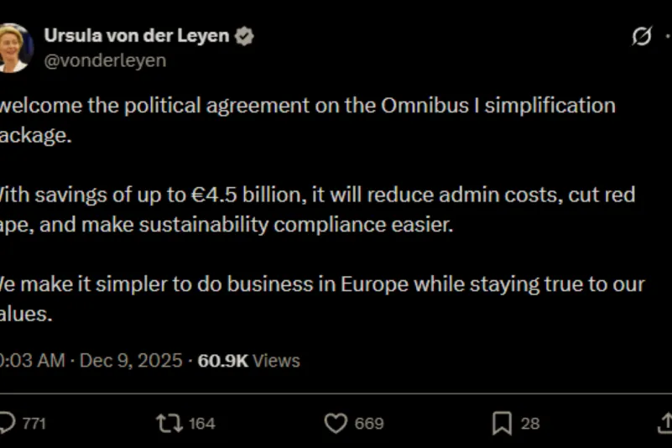
Task: Click the 164 reposts count
Action: click(201, 424)
